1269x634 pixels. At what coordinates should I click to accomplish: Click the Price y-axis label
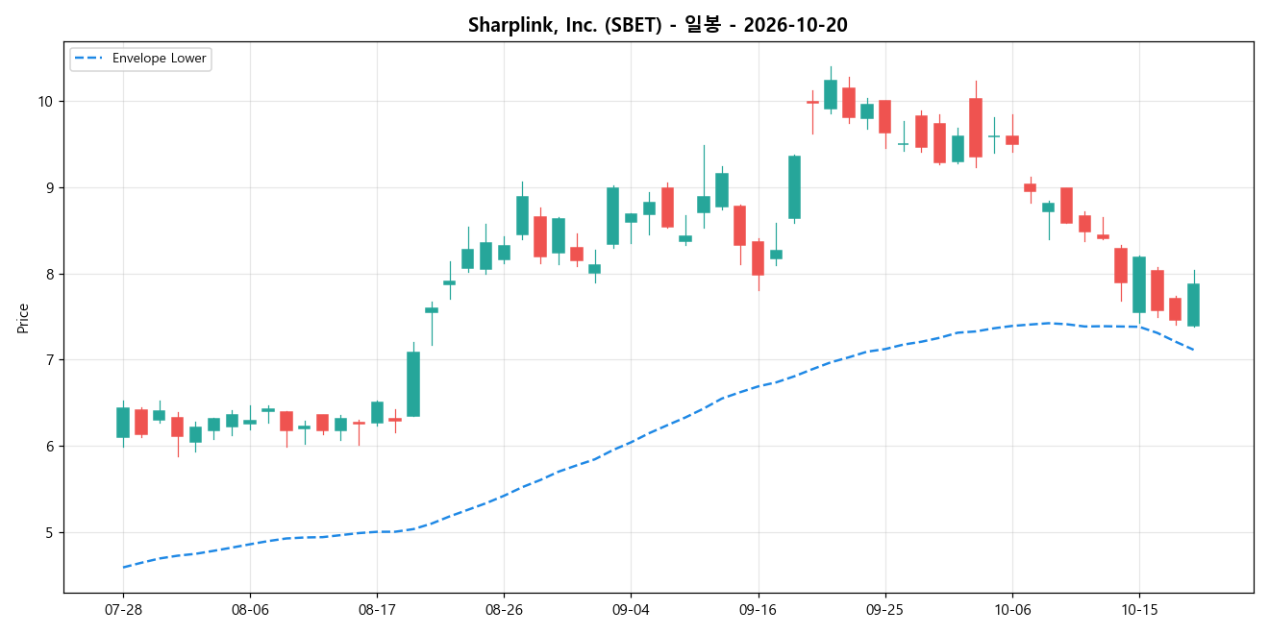(x=23, y=318)
